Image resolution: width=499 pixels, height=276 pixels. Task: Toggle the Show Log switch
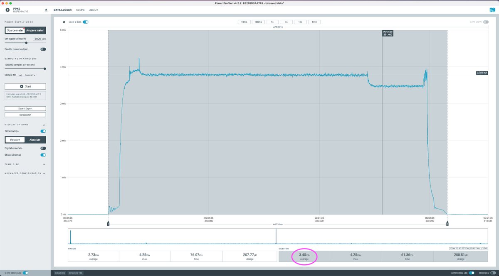493,273
